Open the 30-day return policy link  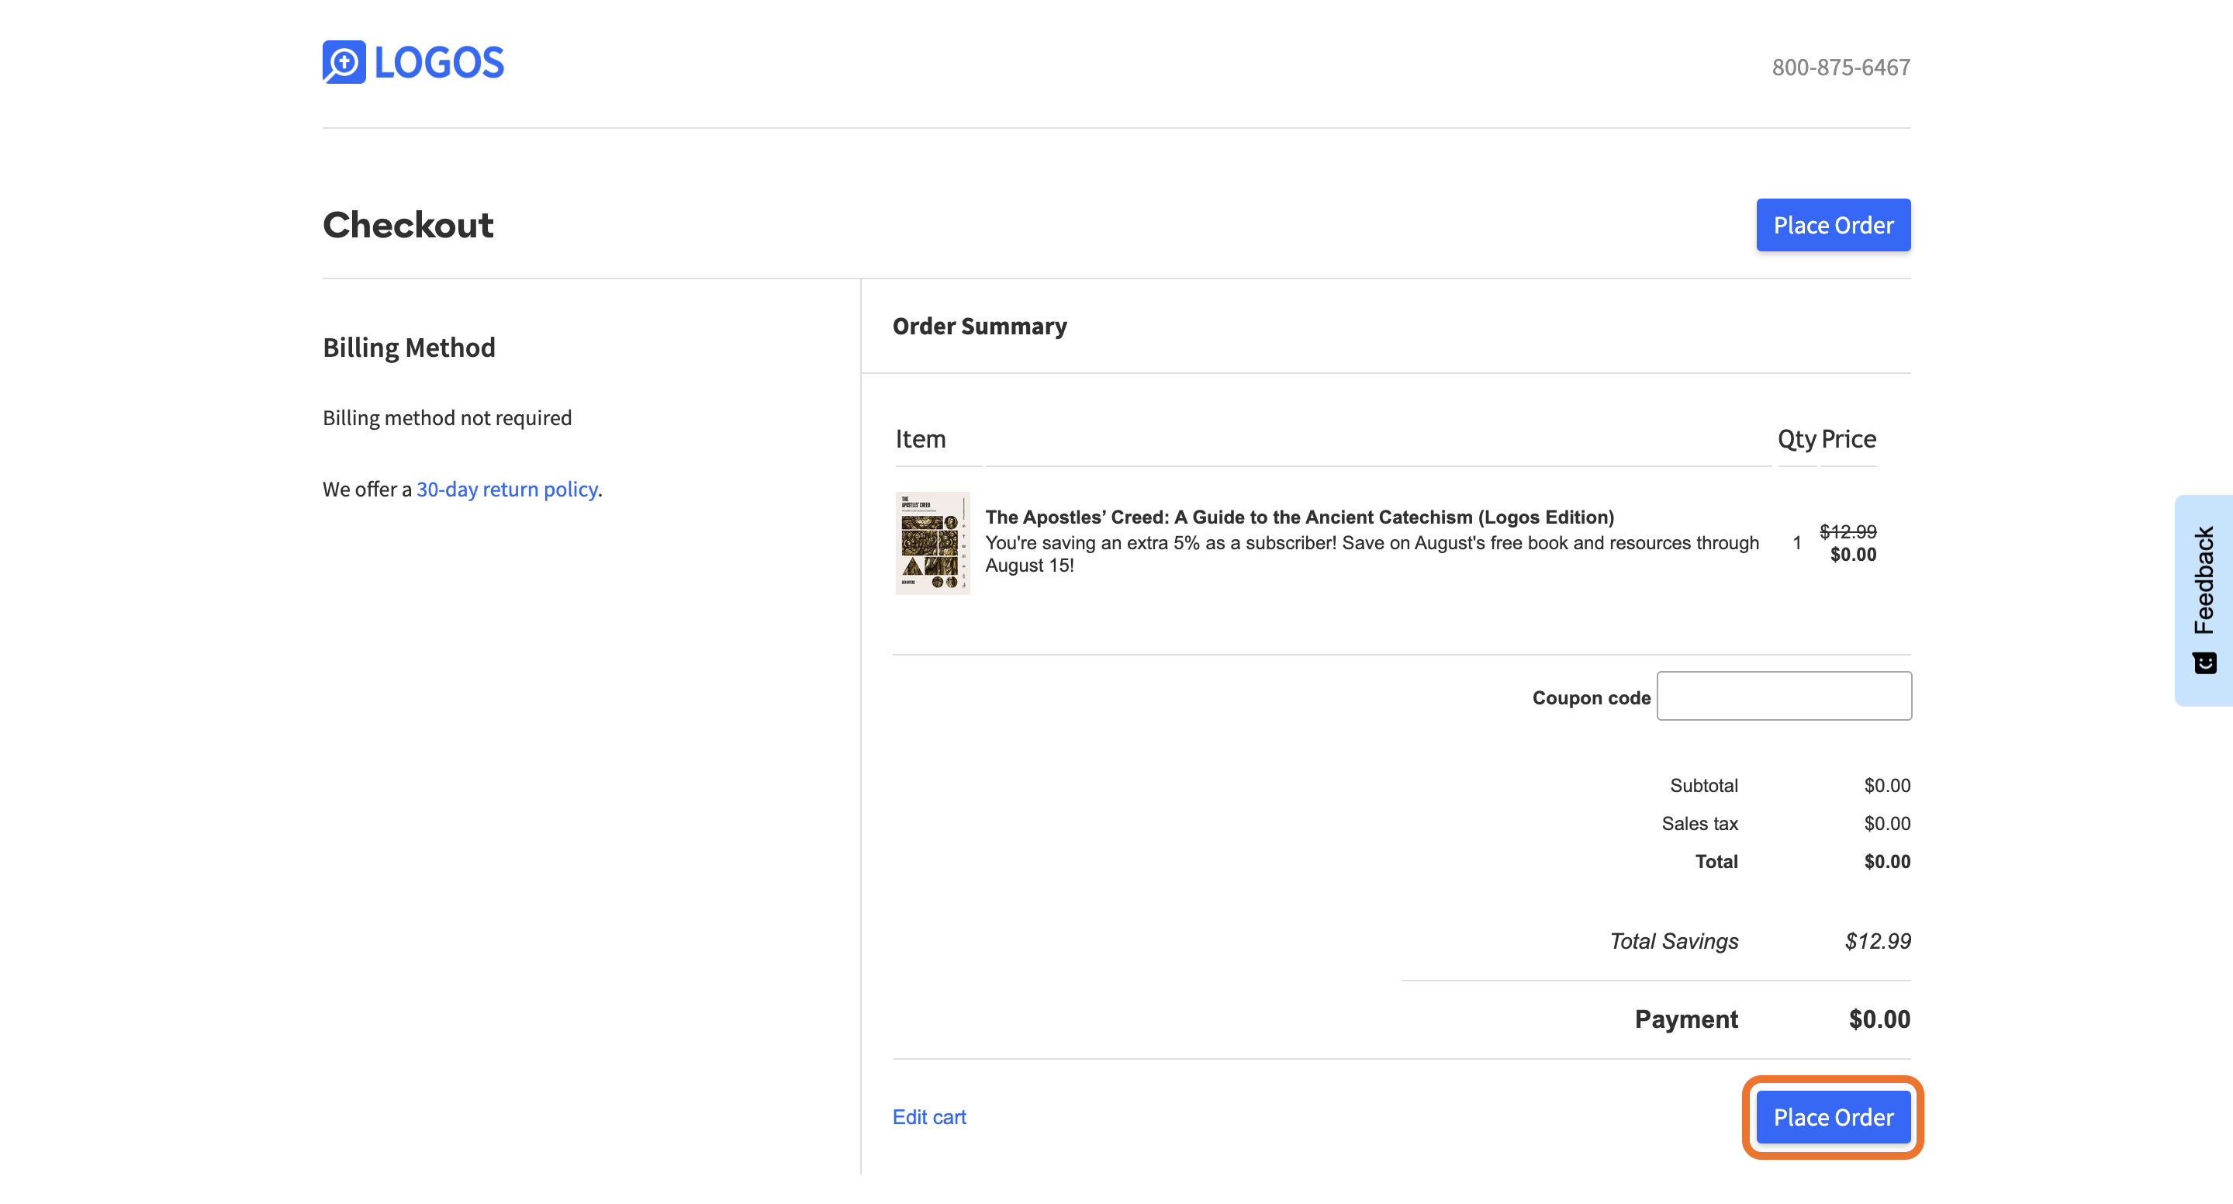coord(507,490)
